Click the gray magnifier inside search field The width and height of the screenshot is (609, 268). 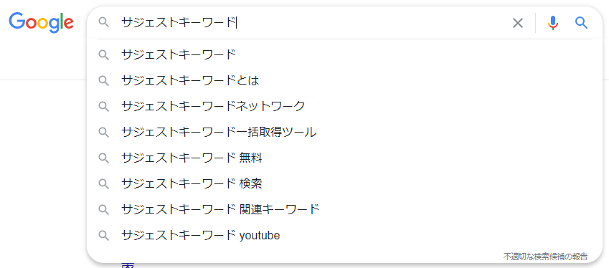(x=104, y=22)
